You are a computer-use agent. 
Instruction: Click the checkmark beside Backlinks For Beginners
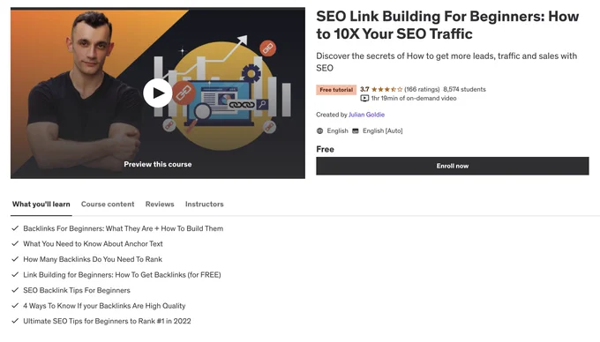coord(15,228)
